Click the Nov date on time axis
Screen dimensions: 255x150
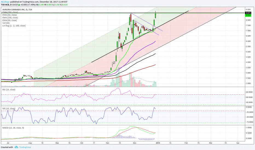107,143
